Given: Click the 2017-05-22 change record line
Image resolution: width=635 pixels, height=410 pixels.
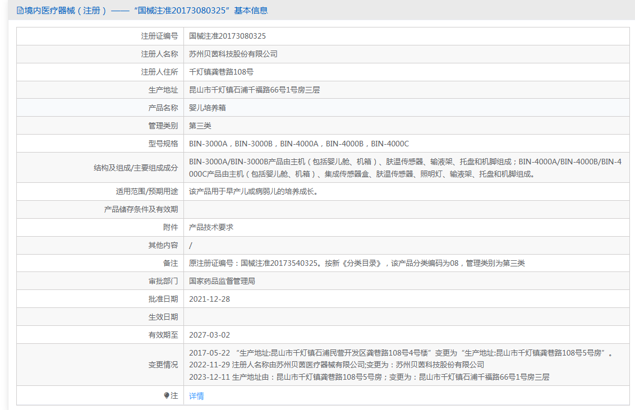Looking at the screenshot, I should pos(402,353).
